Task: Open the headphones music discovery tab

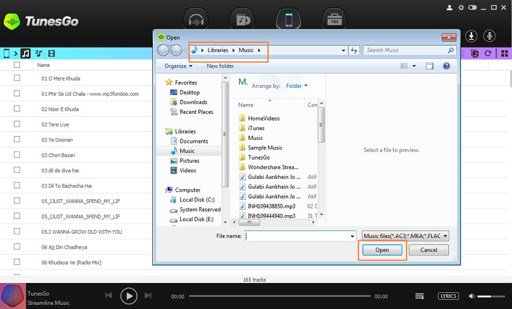Action: 196,20
